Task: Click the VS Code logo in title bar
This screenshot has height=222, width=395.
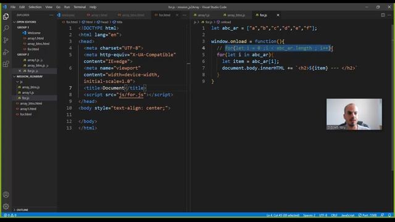Action: point(4,7)
